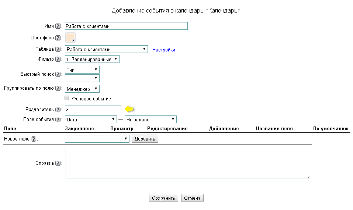Open help icon beside Разделитель
The width and height of the screenshot is (353, 210).
click(x=58, y=110)
